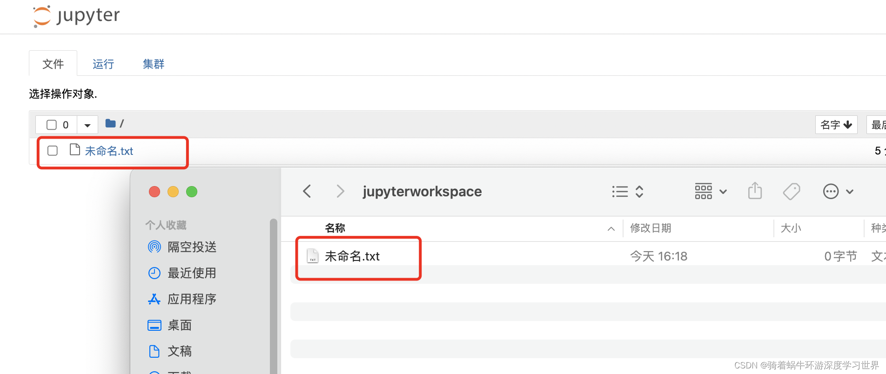Click the 今天 16:18 date cell

point(658,256)
